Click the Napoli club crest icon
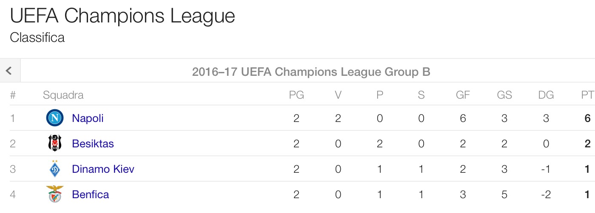This screenshot has height=213, width=595. [x=55, y=118]
